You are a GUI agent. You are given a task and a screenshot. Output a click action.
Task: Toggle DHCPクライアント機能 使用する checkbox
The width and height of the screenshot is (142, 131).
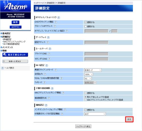(85, 22)
